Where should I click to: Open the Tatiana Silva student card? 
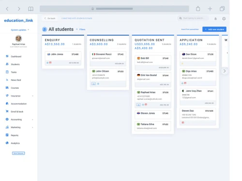[x=153, y=126]
